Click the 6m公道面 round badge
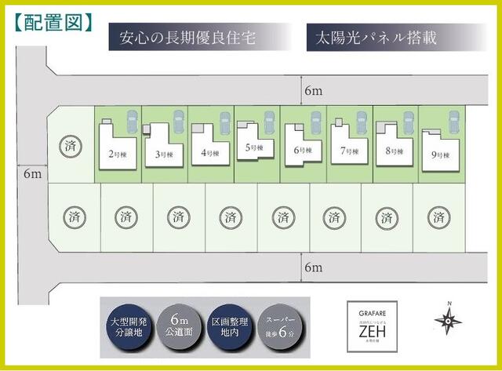 pyautogui.click(x=179, y=327)
